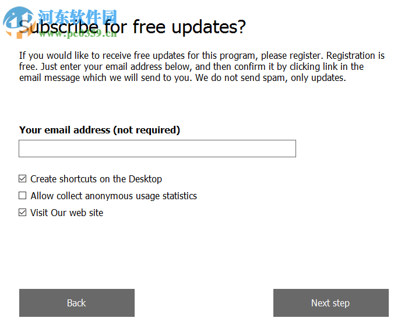Screen dimensions: 408x332
Task: Click the Back button
Action: (x=76, y=303)
